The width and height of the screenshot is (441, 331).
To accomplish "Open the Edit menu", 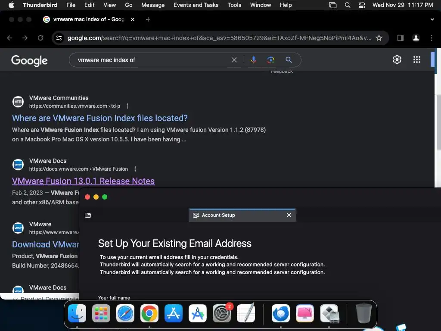I will coord(89,5).
